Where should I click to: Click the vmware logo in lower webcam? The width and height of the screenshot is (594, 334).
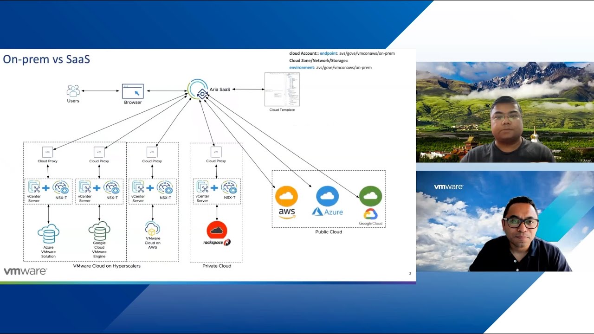coord(448,187)
